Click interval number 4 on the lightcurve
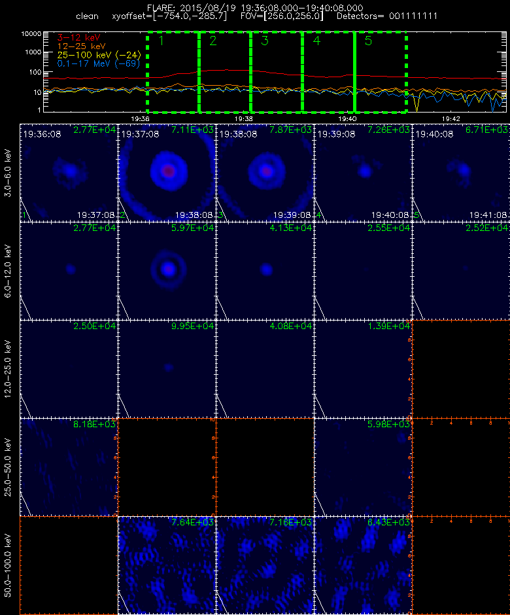510x615 pixels. [x=316, y=41]
